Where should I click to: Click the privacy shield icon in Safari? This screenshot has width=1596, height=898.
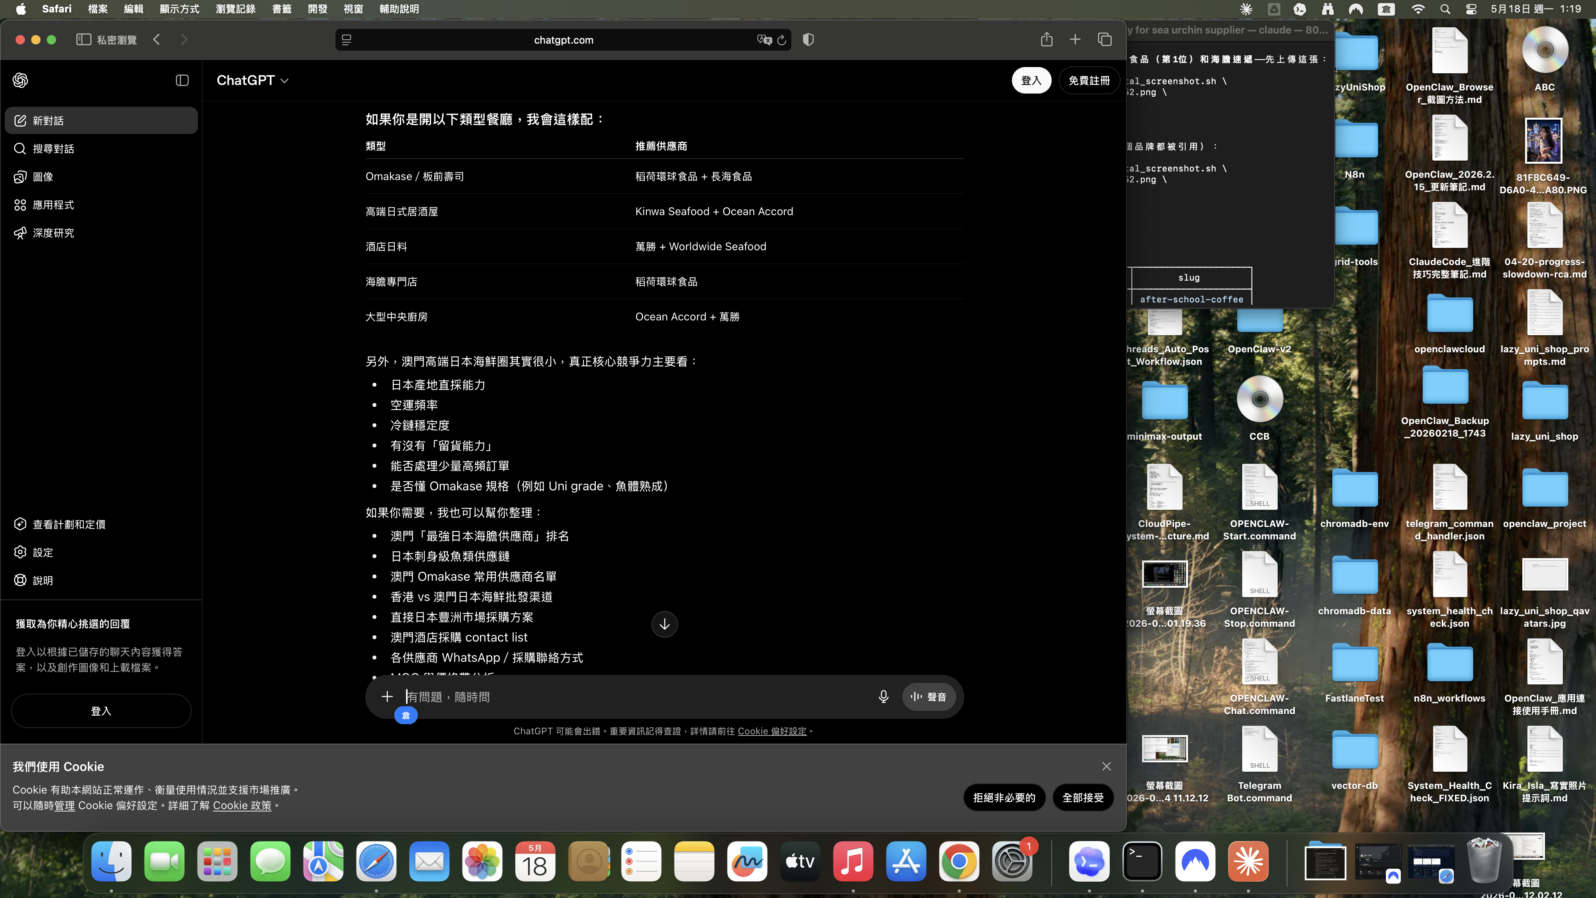[x=809, y=40]
